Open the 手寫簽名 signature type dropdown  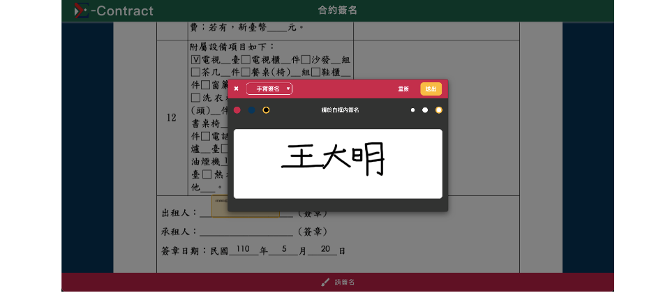tap(269, 89)
